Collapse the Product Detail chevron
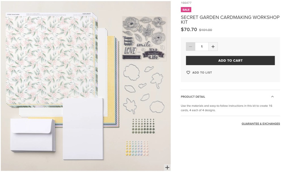The image size is (290, 173). pyautogui.click(x=272, y=97)
